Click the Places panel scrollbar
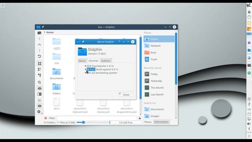The image size is (252, 142). (176, 58)
